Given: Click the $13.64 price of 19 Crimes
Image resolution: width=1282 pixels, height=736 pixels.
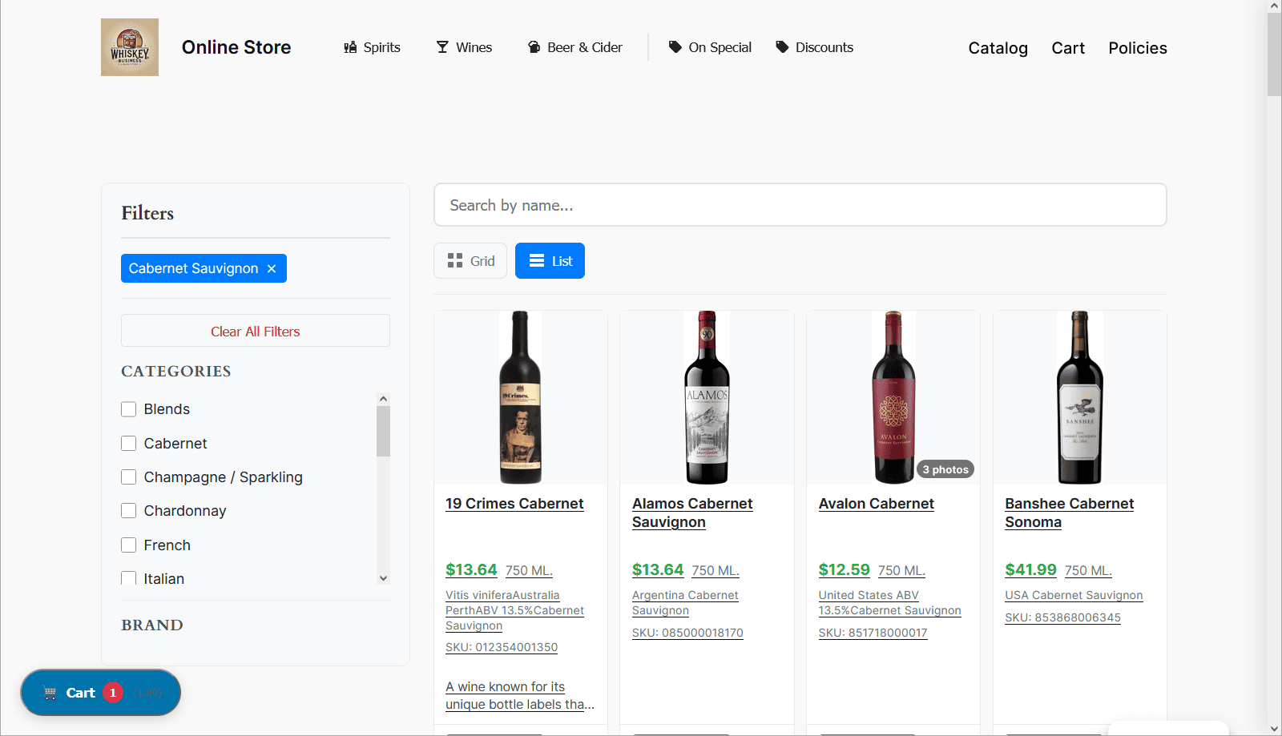Looking at the screenshot, I should (471, 569).
